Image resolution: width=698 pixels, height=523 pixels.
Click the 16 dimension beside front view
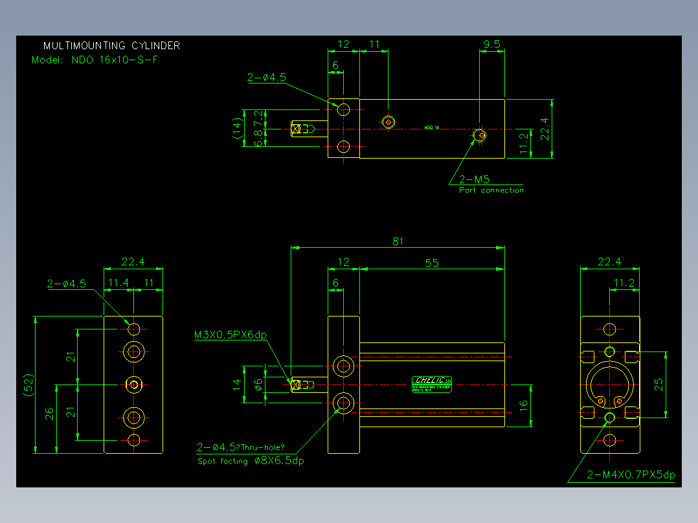click(523, 405)
